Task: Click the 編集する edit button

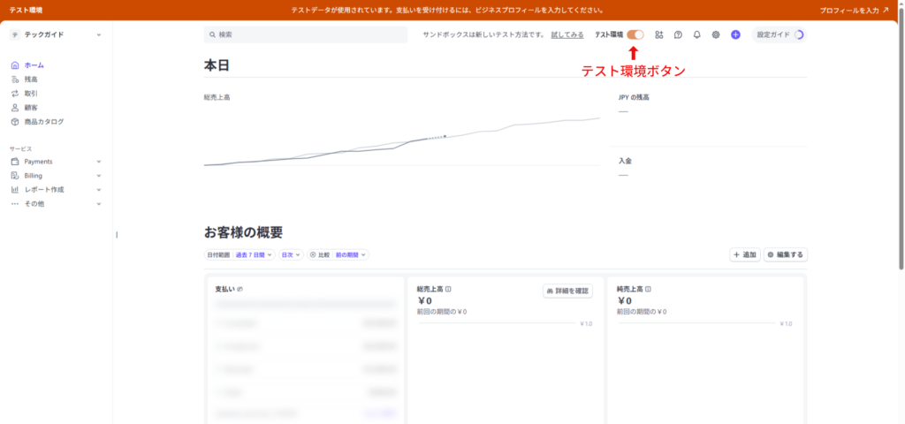Action: tap(786, 254)
